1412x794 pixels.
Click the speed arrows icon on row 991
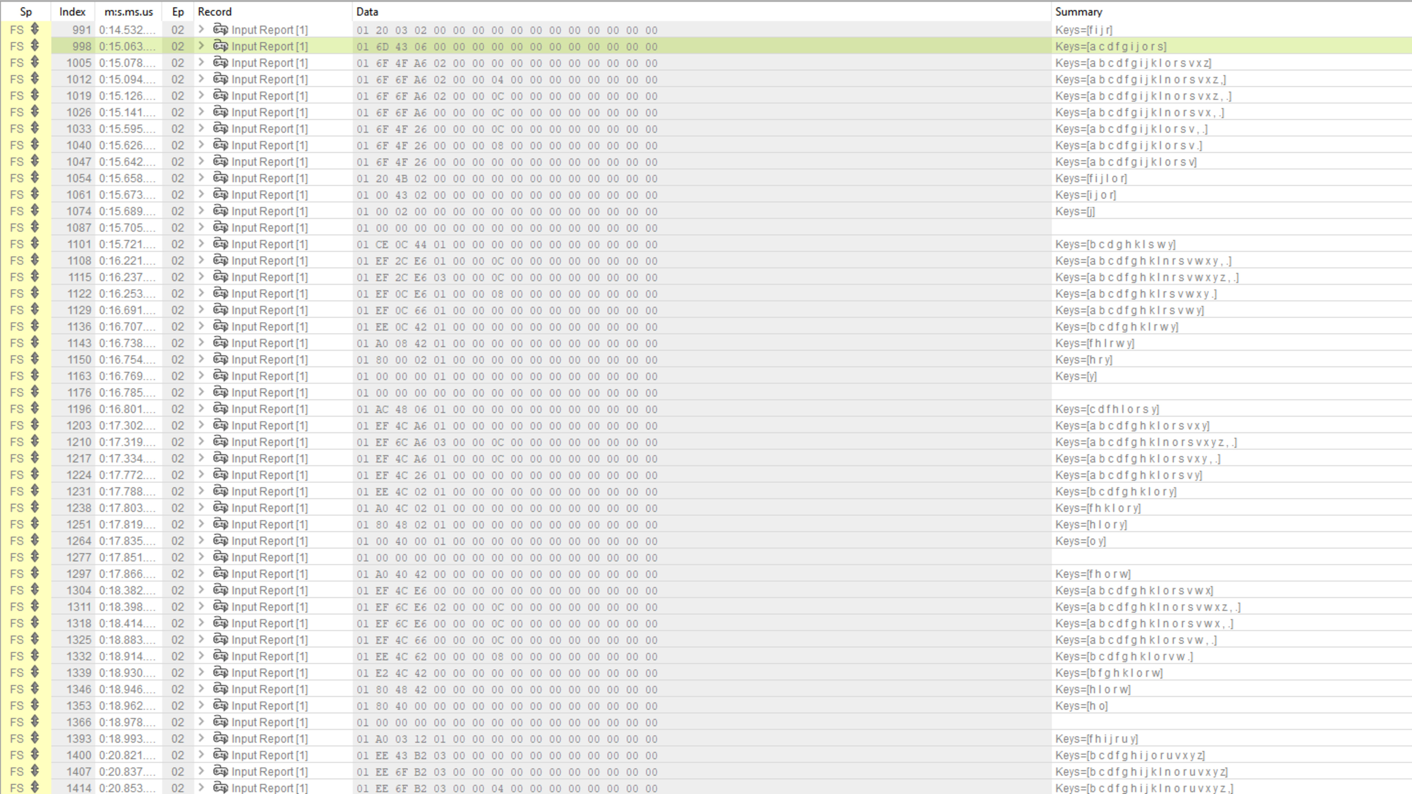tap(35, 29)
